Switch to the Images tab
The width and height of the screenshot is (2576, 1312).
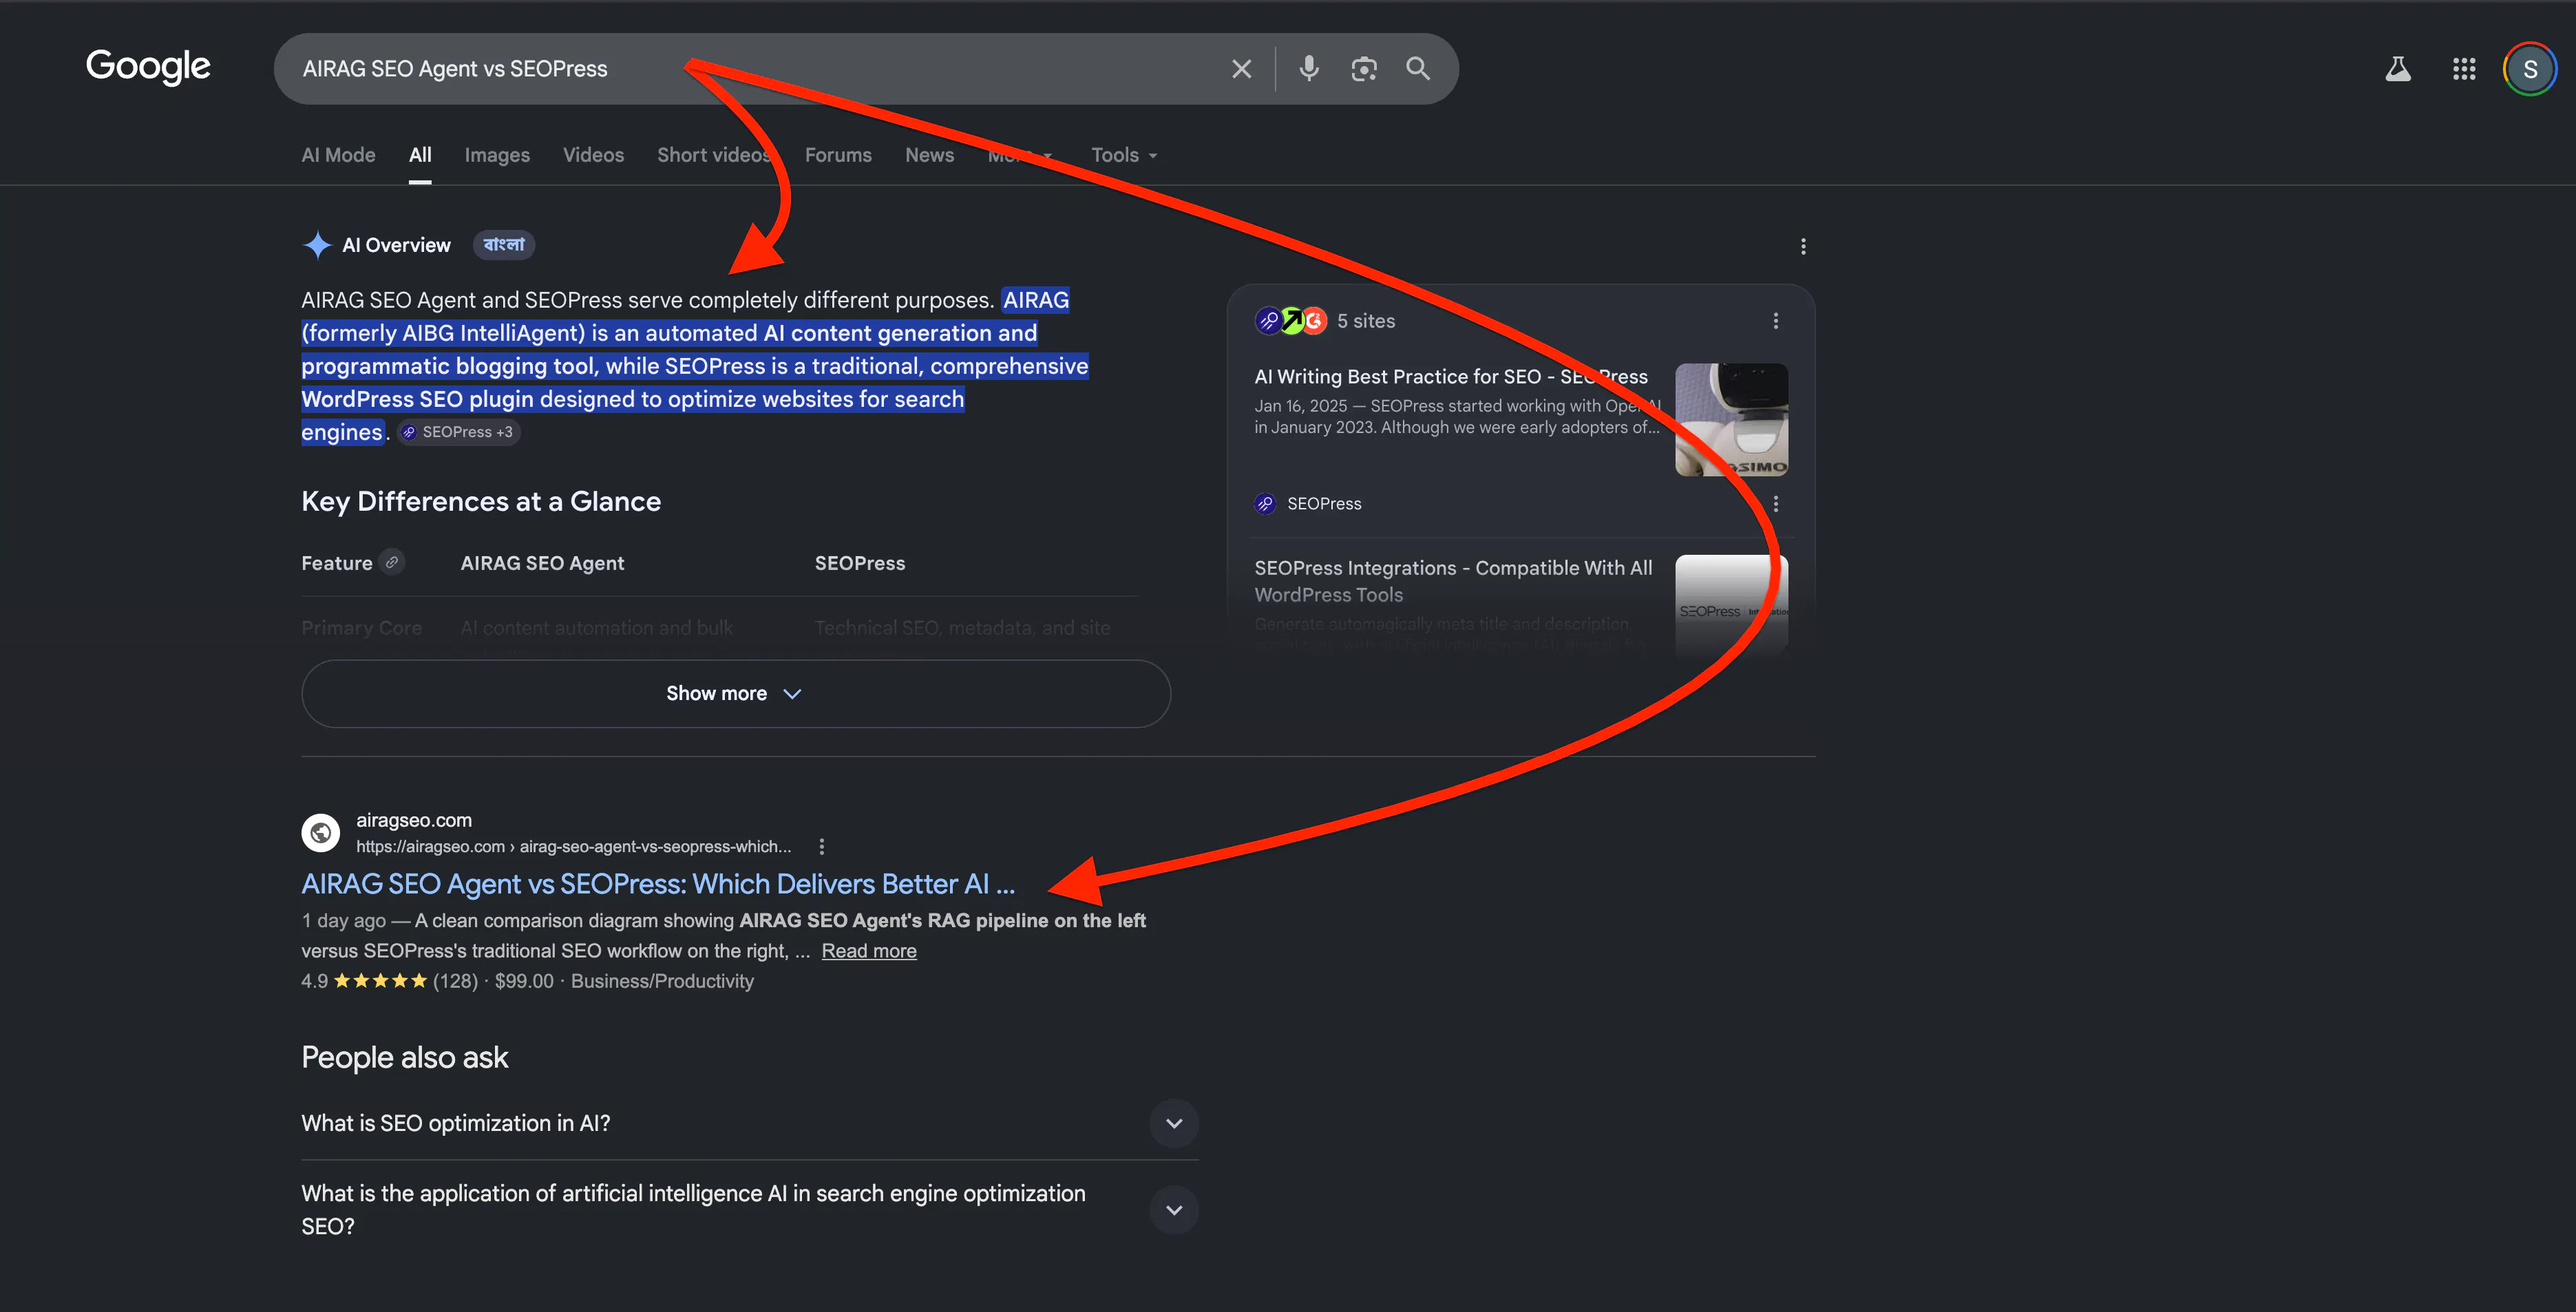tap(497, 155)
